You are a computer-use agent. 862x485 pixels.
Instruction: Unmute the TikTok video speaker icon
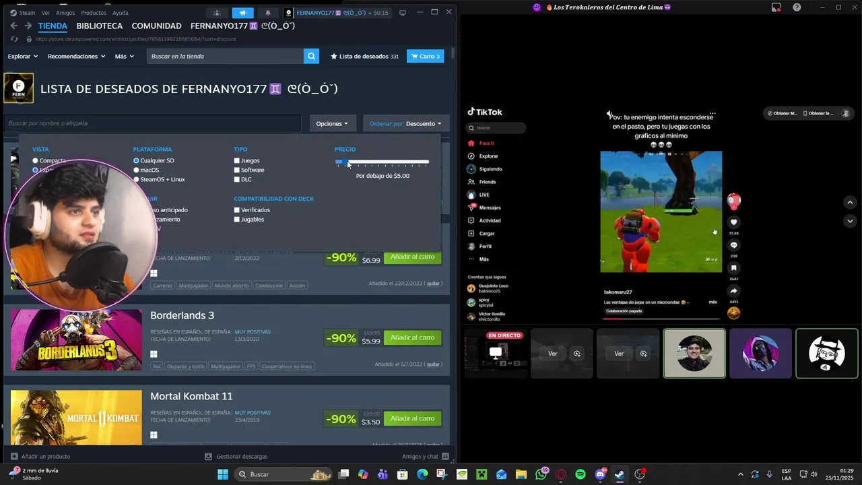[608, 115]
